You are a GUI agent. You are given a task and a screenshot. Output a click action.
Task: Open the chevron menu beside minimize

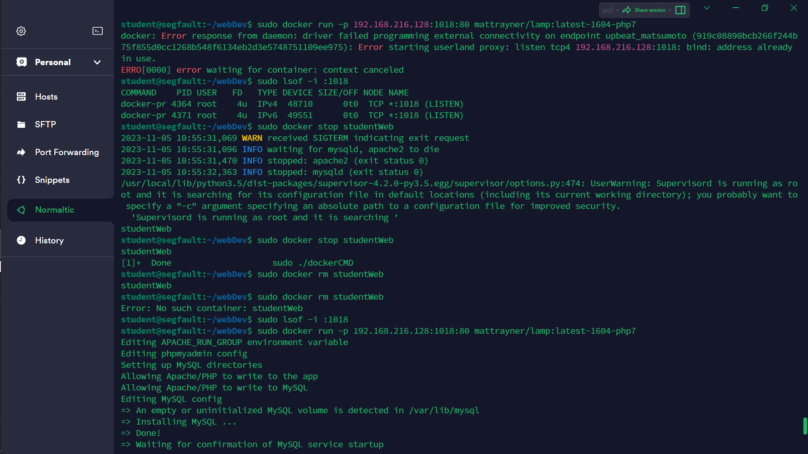pyautogui.click(x=707, y=8)
